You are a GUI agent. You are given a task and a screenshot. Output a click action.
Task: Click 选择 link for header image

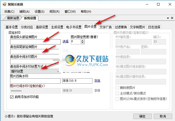(x=65, y=41)
